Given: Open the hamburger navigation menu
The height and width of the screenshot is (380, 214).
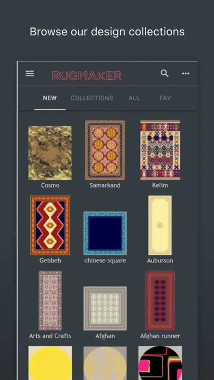Looking at the screenshot, I should tap(30, 73).
